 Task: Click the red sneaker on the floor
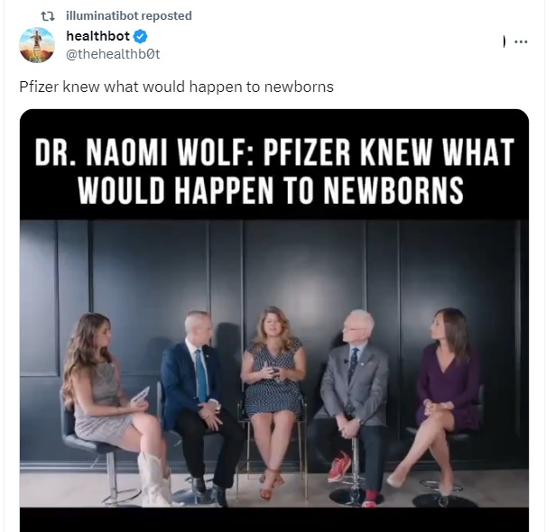pyautogui.click(x=339, y=466)
